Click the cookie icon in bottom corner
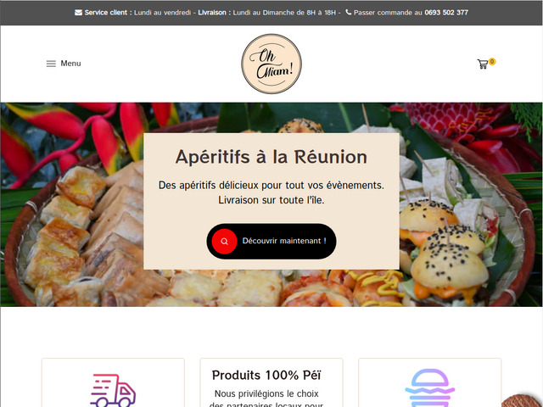Viewport: 543px width, 407px height. click(523, 400)
